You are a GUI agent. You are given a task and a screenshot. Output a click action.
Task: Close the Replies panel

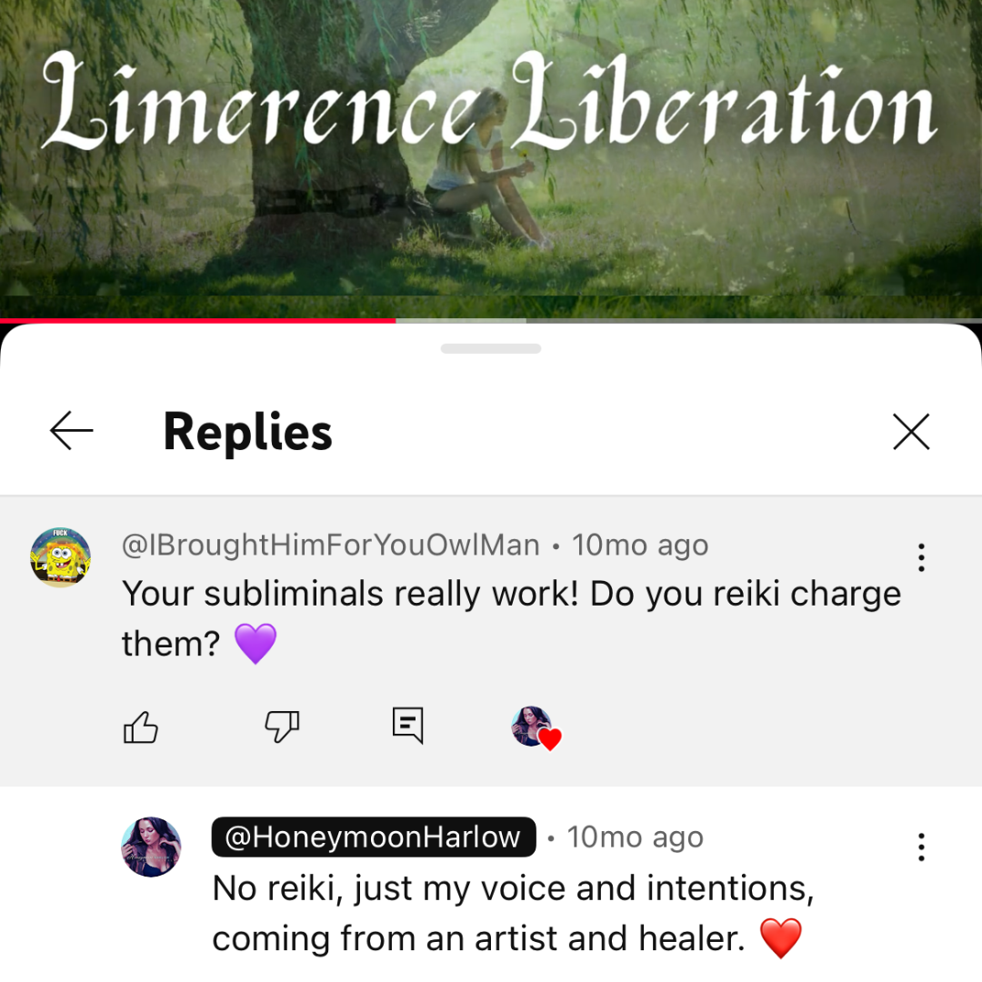(x=911, y=432)
